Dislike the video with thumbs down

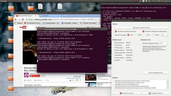(x=77, y=80)
